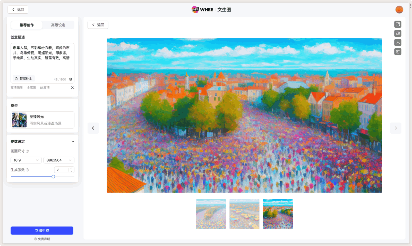Delete the generated image via trash icon
The width and height of the screenshot is (412, 246).
[398, 52]
